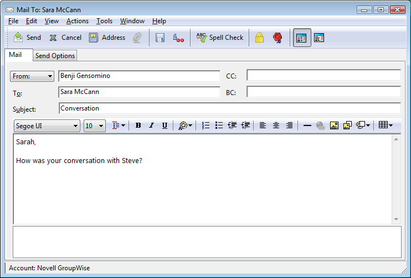Toggle the Plain Text view toolbar button
The width and height of the screenshot is (411, 278).
(x=319, y=38)
